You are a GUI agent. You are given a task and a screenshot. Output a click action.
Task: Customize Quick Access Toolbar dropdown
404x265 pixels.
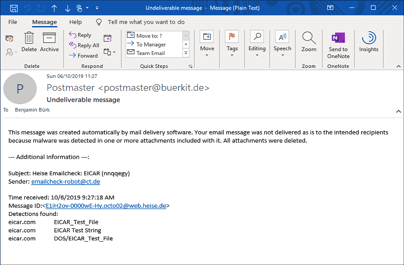(97, 8)
